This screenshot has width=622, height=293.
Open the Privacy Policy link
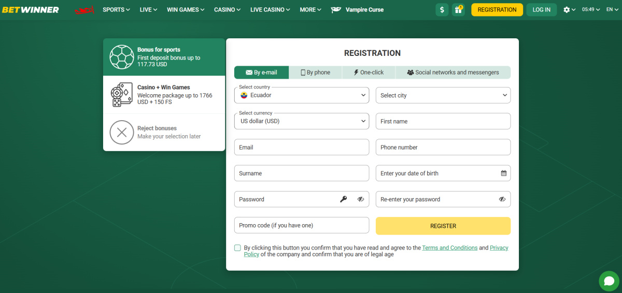(x=499, y=248)
